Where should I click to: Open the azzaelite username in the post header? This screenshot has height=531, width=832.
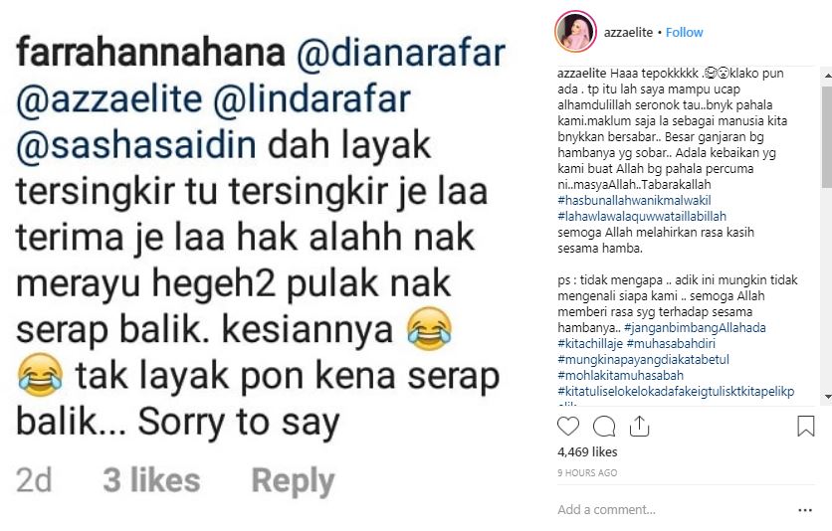628,33
